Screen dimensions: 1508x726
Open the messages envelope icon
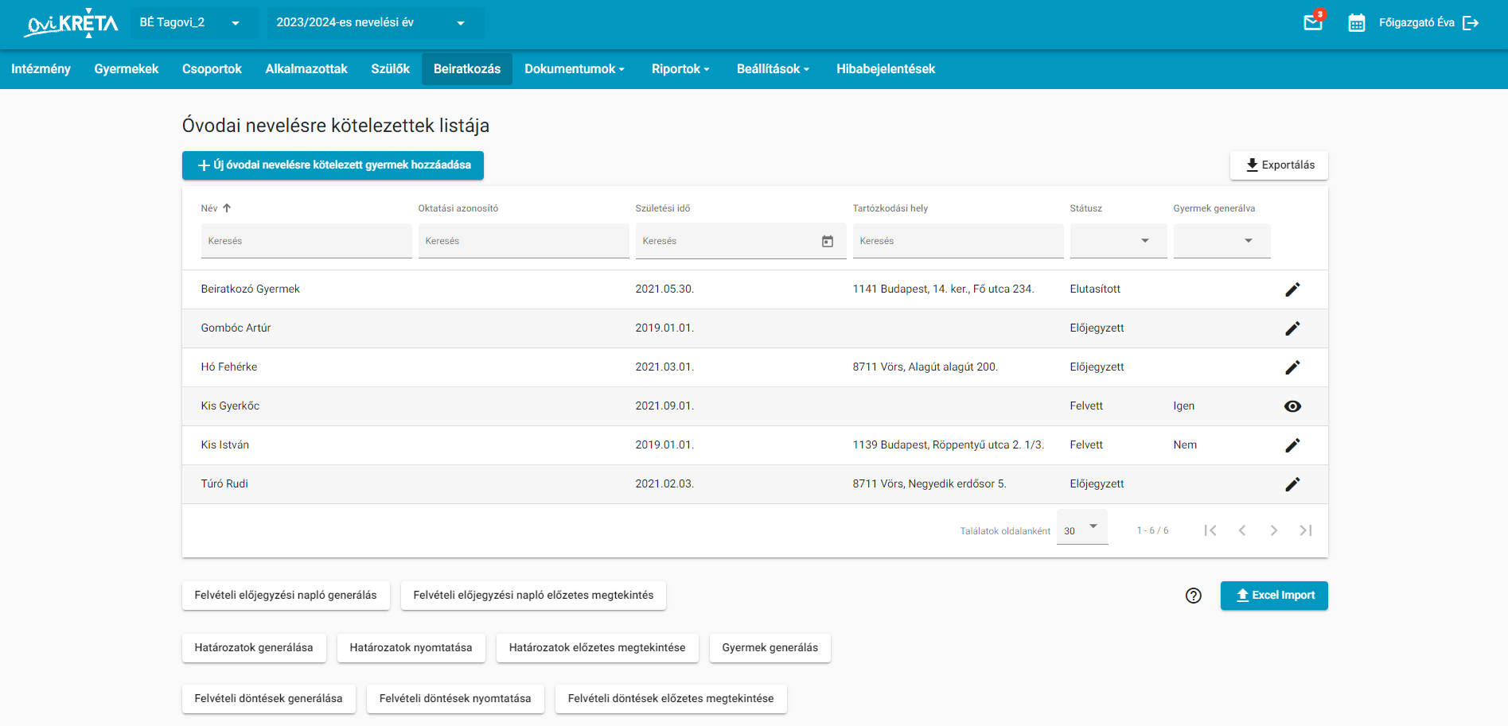pos(1313,22)
